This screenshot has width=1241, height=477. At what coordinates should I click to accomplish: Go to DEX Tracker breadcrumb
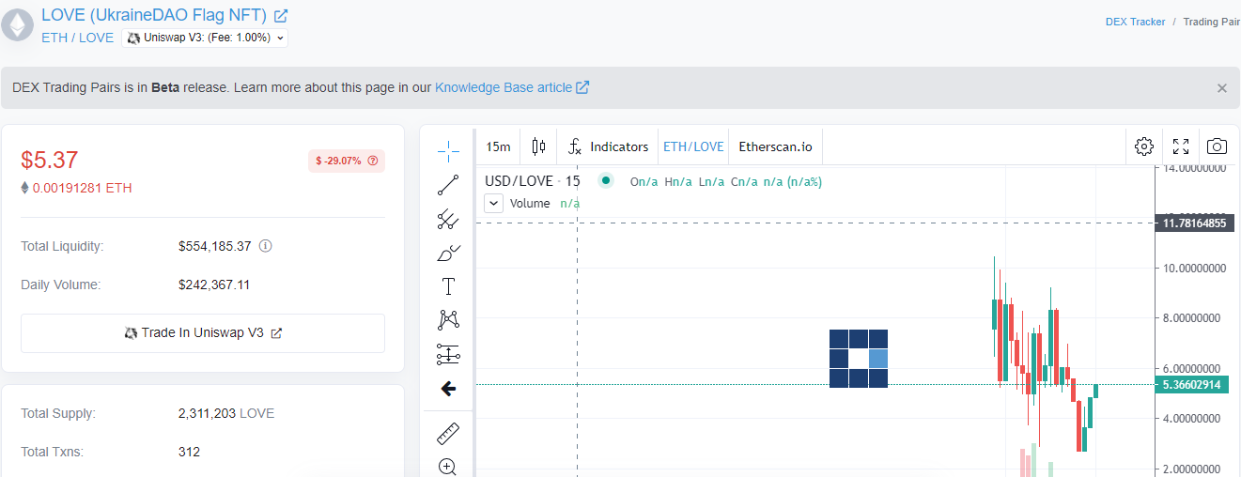[x=1136, y=22]
